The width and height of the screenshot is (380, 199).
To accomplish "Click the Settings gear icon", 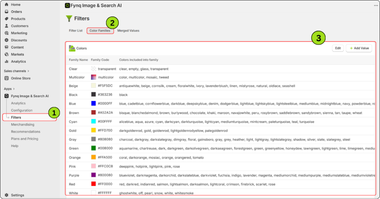I will pyautogui.click(x=7, y=195).
